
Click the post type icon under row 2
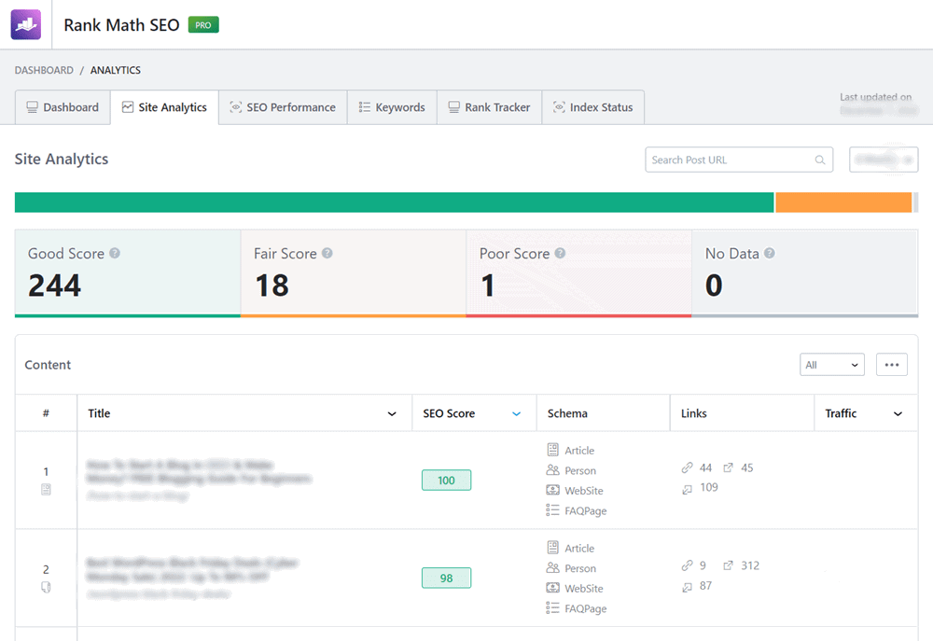coord(46,588)
